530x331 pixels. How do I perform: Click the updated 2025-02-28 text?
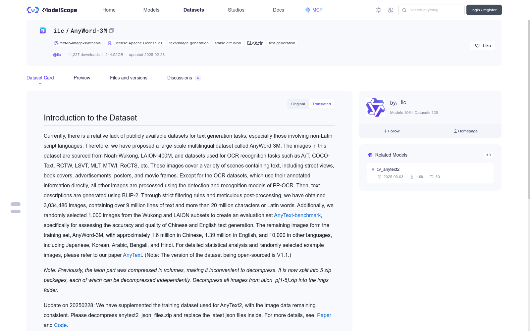(147, 55)
